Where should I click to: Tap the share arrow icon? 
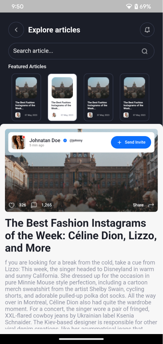pos(151,205)
